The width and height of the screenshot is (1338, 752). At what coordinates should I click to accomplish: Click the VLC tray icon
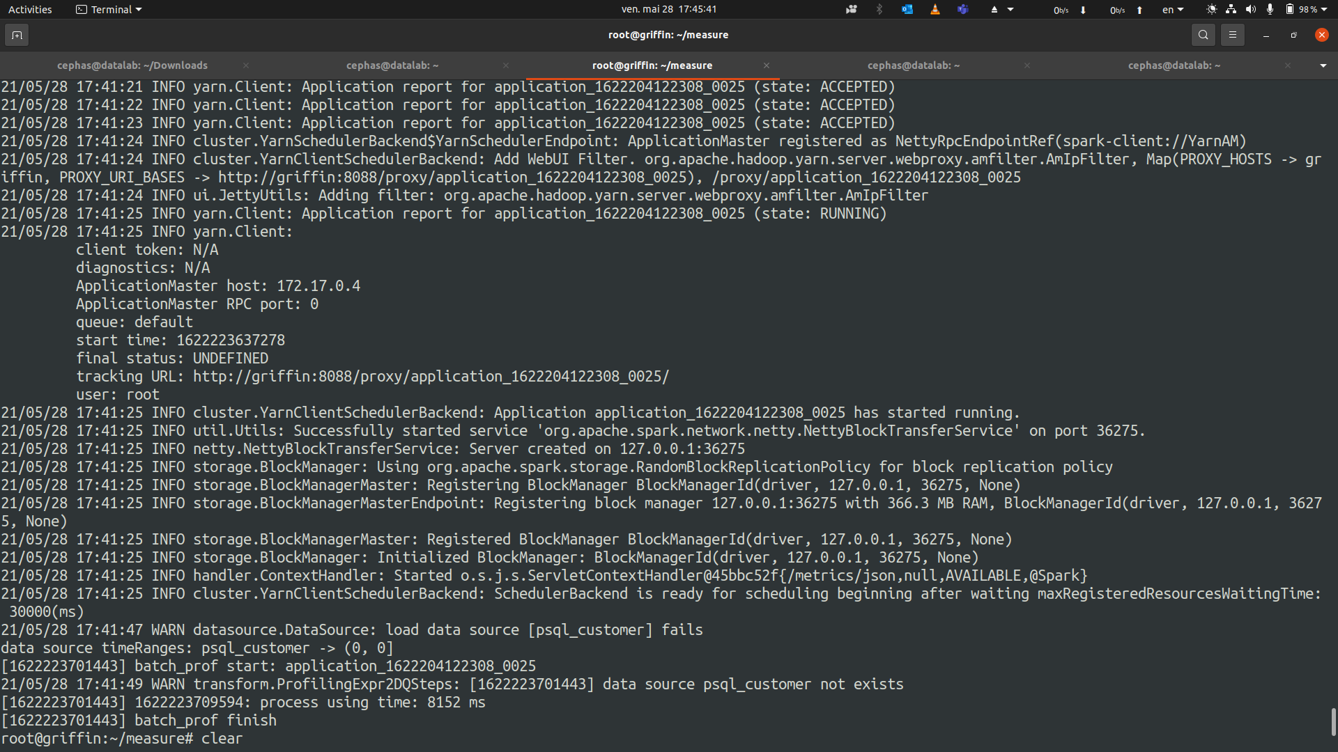pyautogui.click(x=935, y=10)
